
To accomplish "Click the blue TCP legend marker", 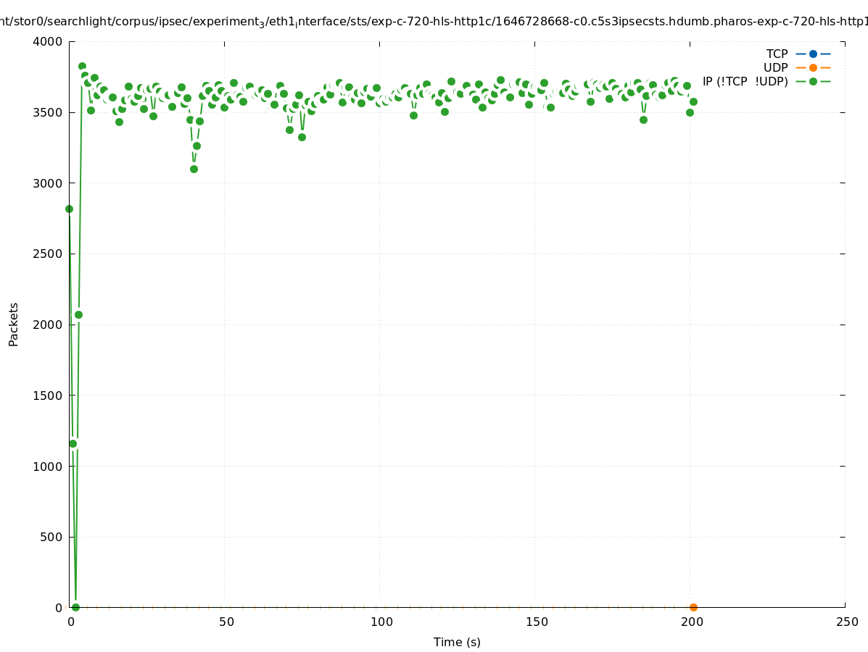I will tap(813, 54).
